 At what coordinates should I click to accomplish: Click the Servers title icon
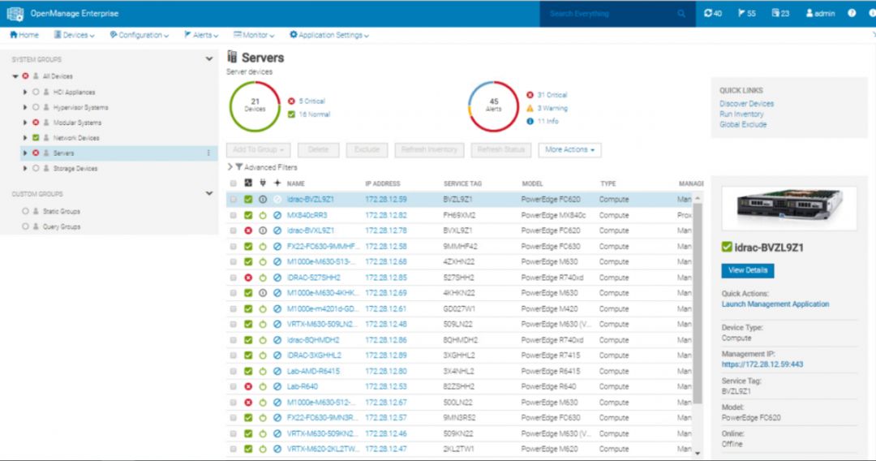tap(232, 57)
